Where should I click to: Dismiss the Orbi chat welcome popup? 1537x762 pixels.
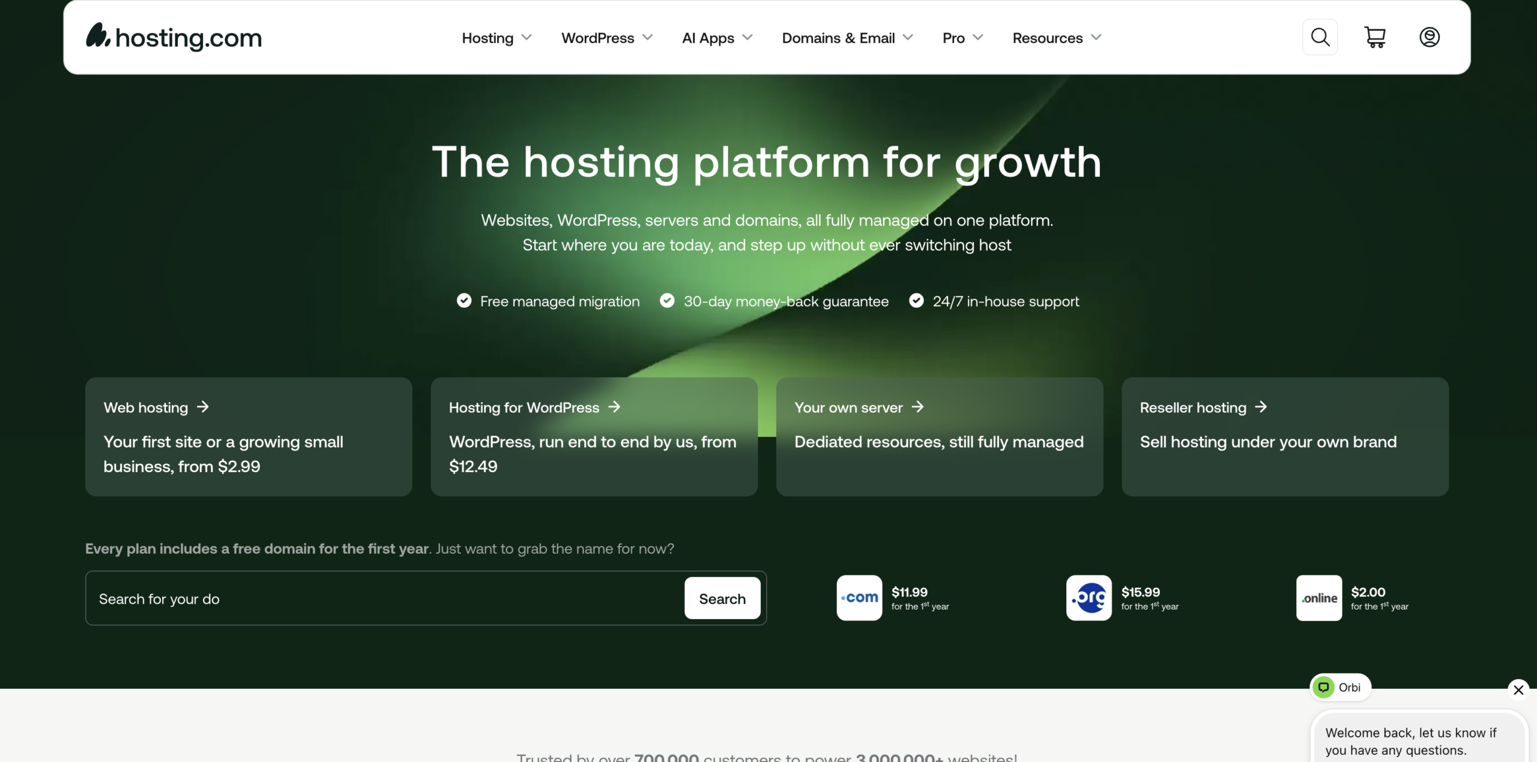[x=1518, y=689]
